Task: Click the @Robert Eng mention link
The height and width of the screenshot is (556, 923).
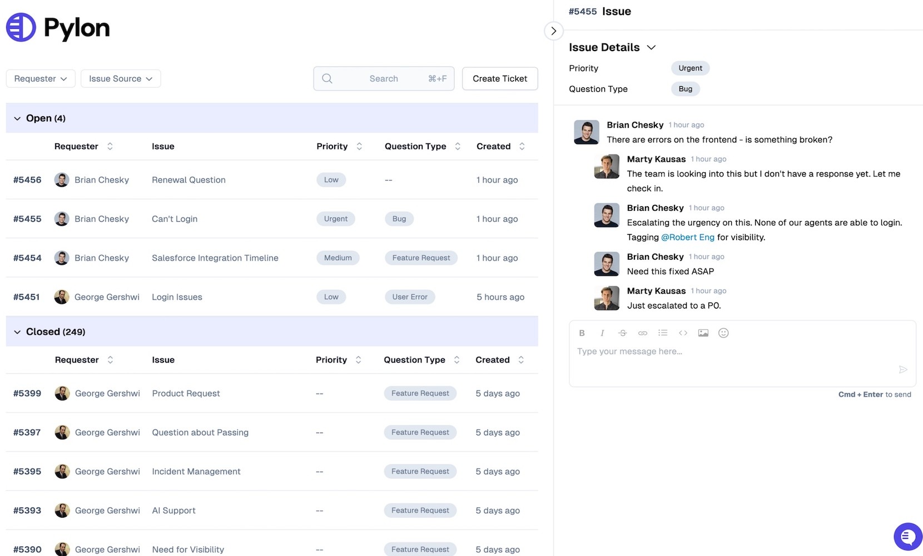Action: click(688, 237)
